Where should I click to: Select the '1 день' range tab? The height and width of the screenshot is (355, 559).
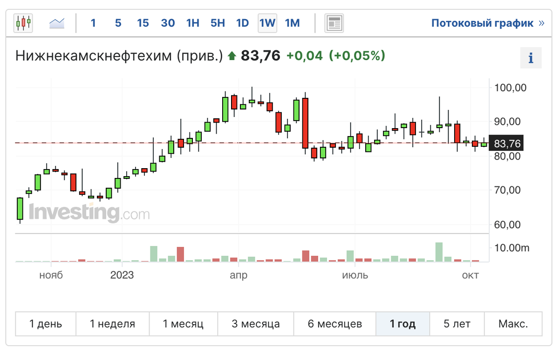click(x=46, y=324)
